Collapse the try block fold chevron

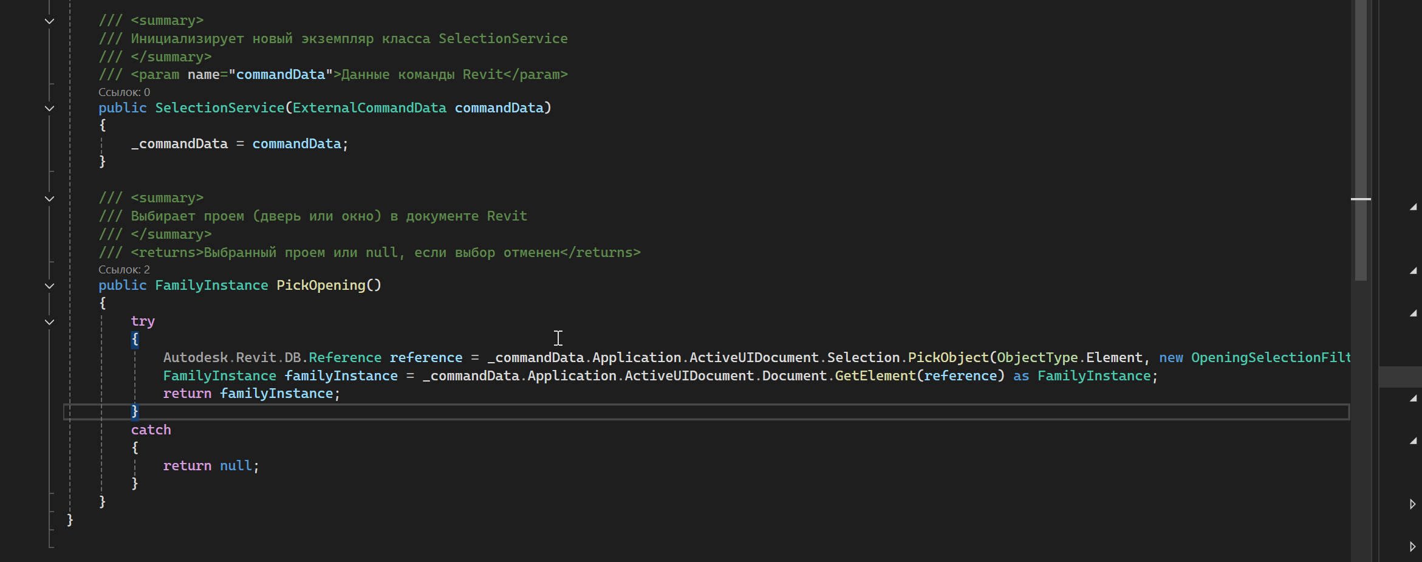pos(50,322)
